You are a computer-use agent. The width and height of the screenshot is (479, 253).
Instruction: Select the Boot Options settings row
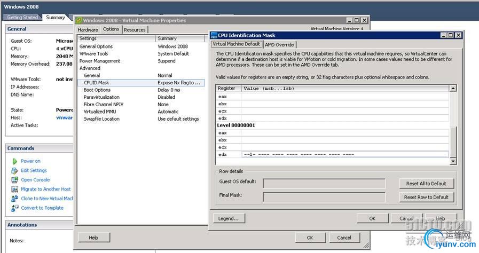coord(141,90)
